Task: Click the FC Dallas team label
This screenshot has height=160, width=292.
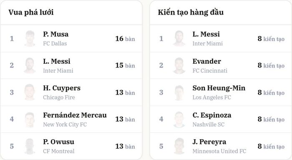Action: click(55, 43)
